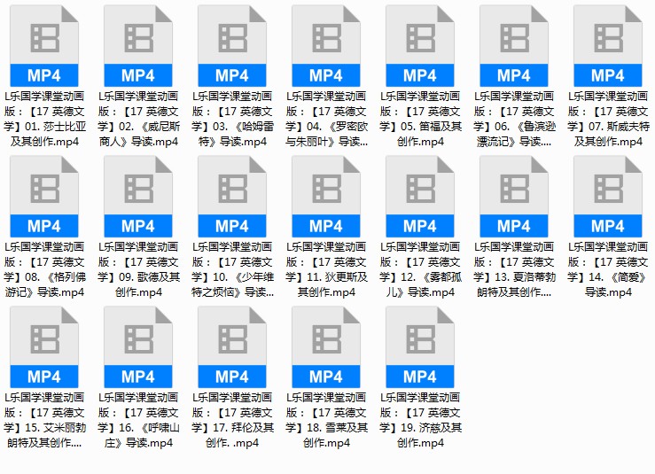Click the 08《格列佛游记》导读 video icon

click(x=44, y=197)
